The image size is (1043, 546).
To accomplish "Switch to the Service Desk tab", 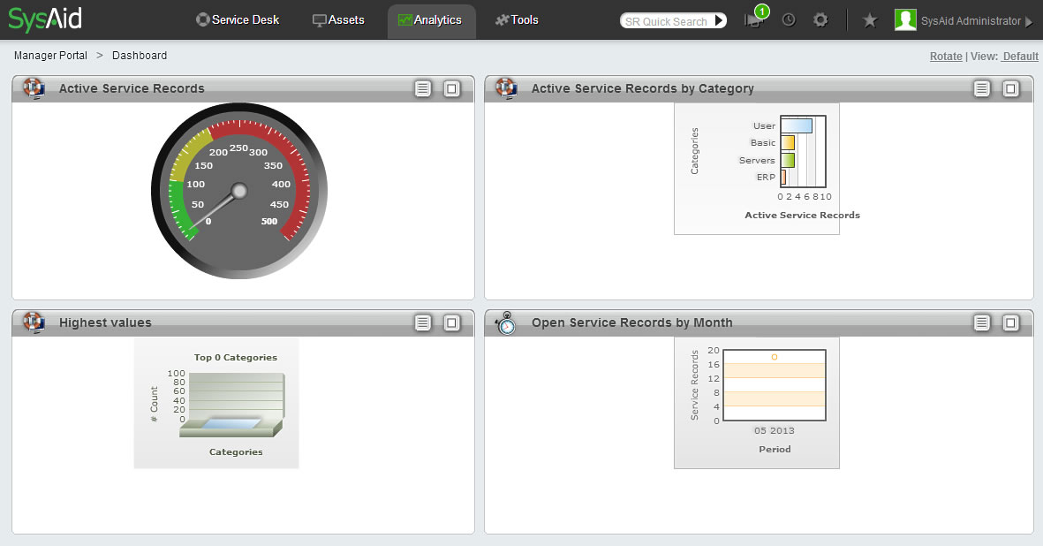I will (237, 19).
